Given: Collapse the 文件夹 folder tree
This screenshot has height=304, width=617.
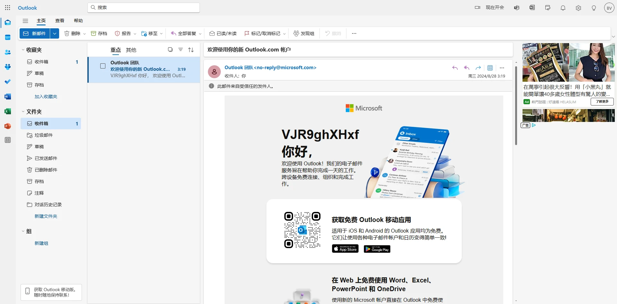Looking at the screenshot, I should click(x=23, y=112).
